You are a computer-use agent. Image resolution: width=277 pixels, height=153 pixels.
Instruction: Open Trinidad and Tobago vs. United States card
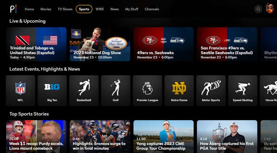pyautogui.click(x=36, y=44)
